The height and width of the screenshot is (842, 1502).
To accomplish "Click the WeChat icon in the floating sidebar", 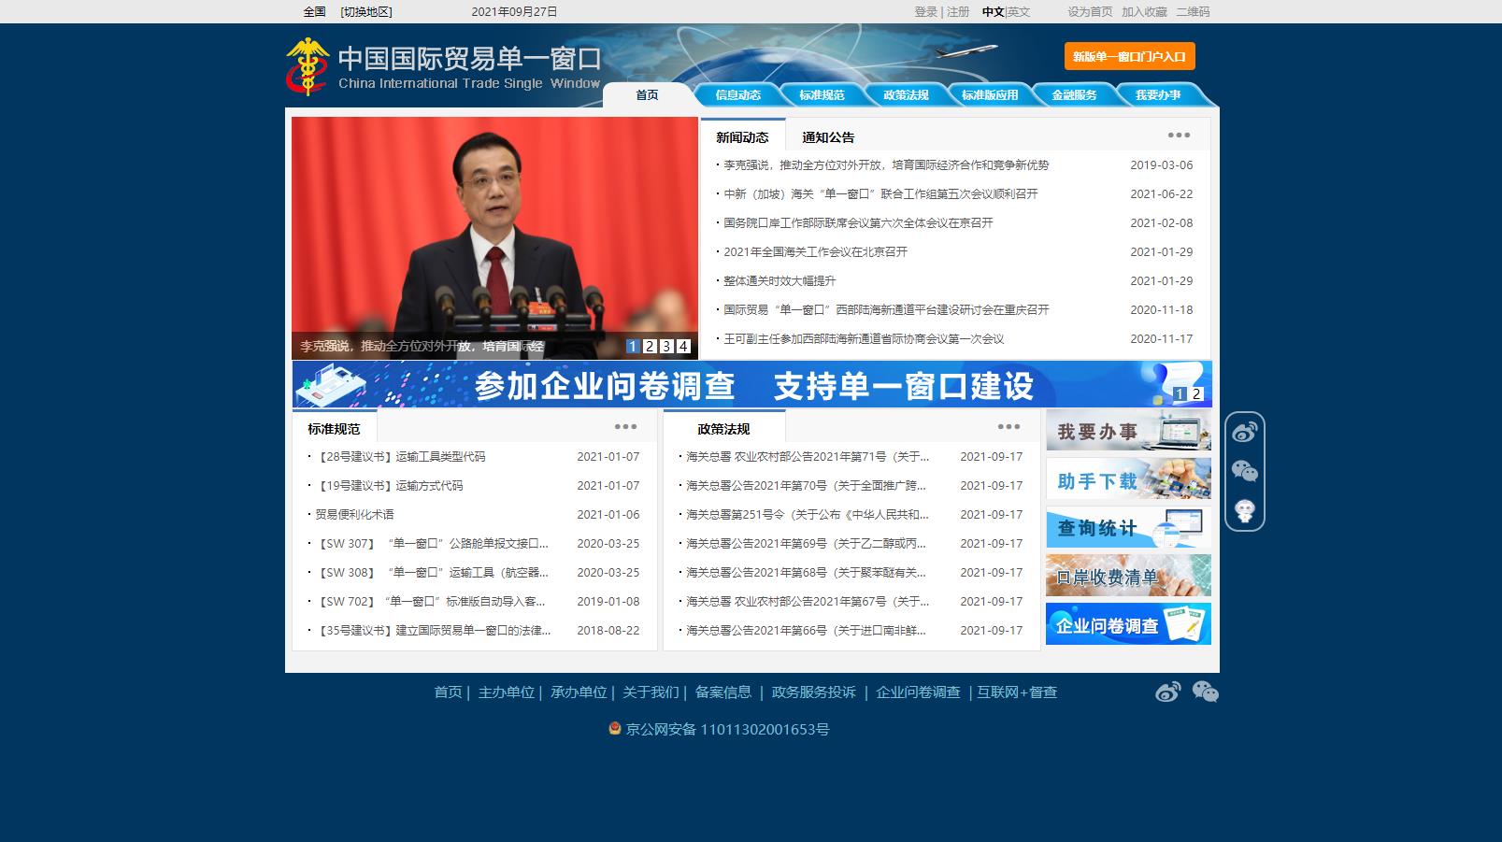I will (x=1244, y=472).
